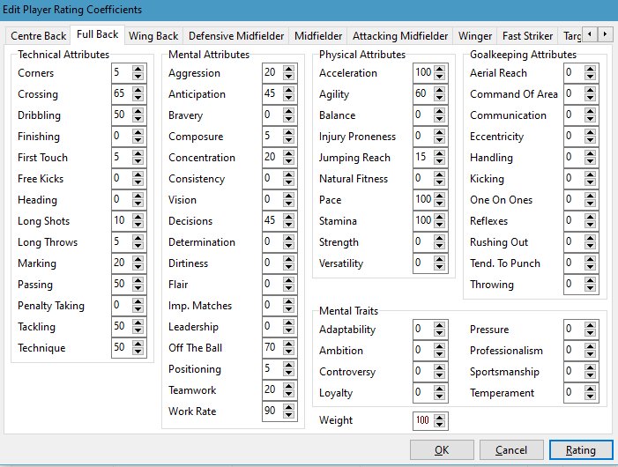Increase the Adaptability value
The image size is (618, 467).
tap(439, 325)
